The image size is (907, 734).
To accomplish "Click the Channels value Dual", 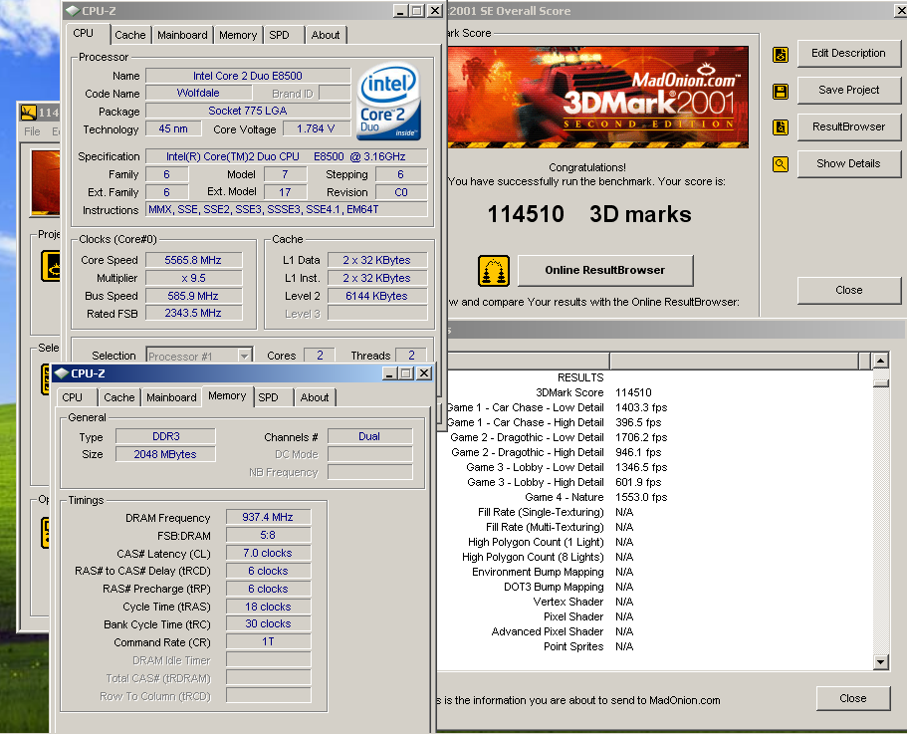I will pyautogui.click(x=369, y=436).
